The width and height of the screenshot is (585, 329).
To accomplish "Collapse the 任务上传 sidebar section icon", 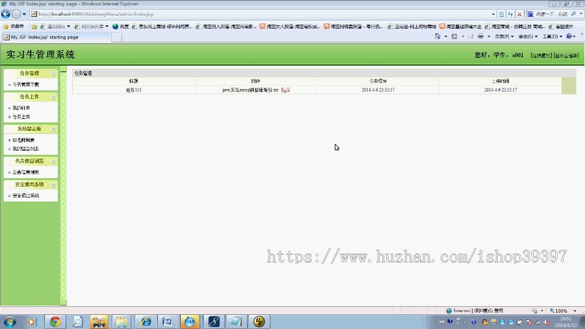I will (x=53, y=97).
